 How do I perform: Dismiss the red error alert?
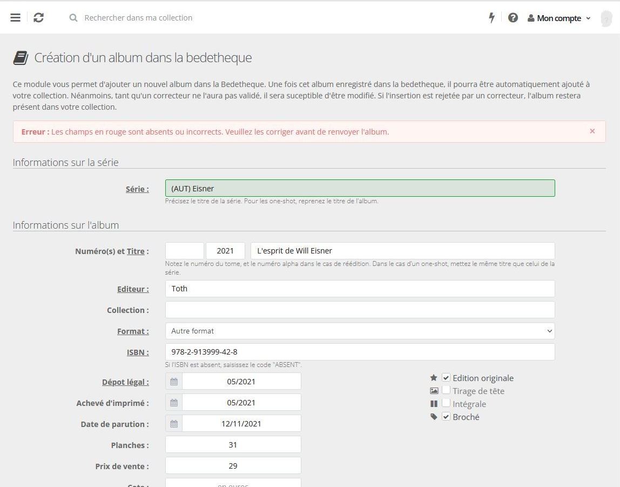[592, 131]
